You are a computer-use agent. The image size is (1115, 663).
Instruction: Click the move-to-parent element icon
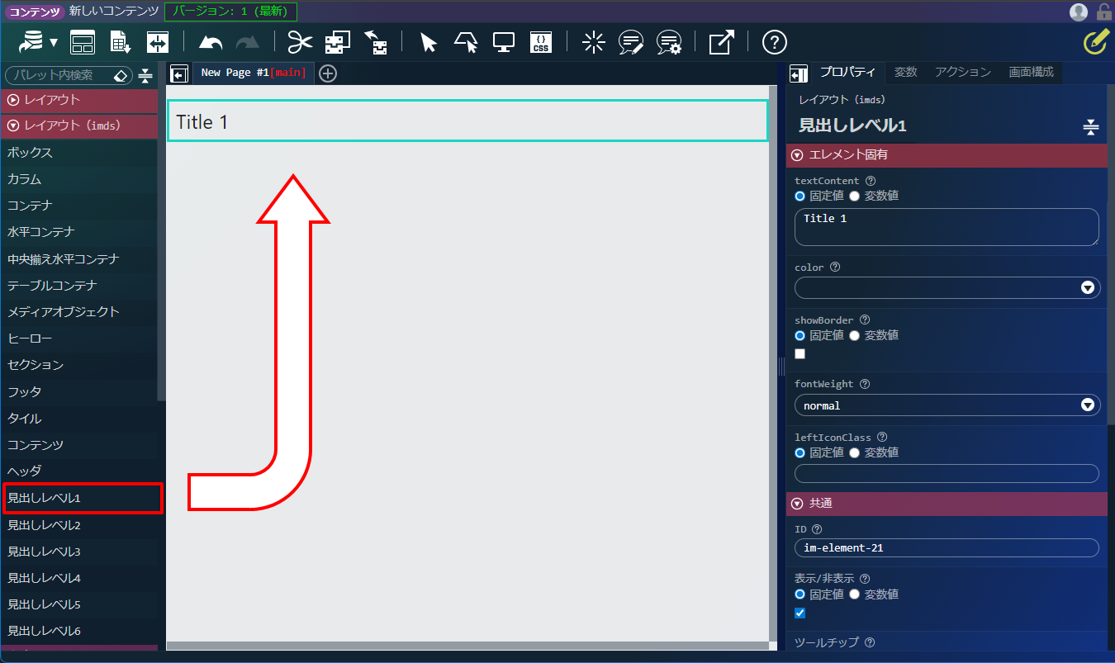coord(376,42)
